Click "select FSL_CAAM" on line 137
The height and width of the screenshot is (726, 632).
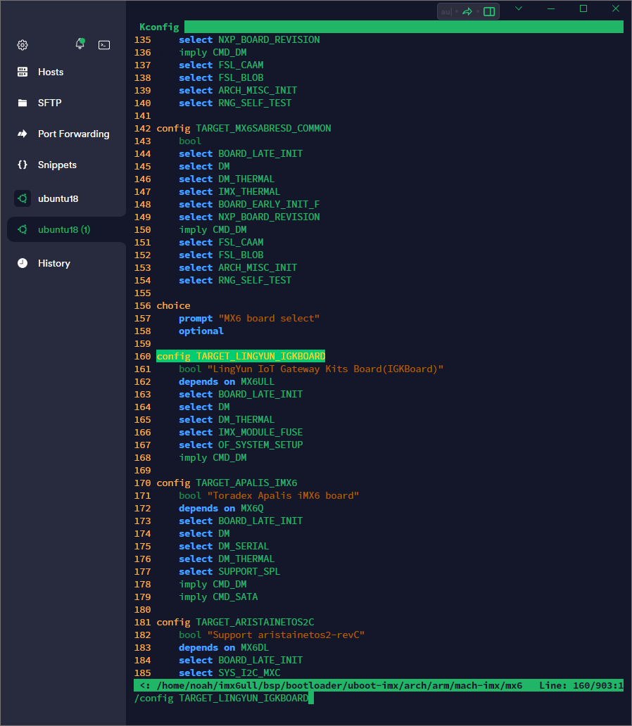[x=221, y=65]
